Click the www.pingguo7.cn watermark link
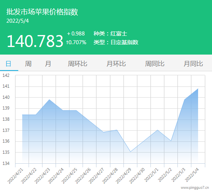Viewport: 212px width, 192px height. point(195,188)
